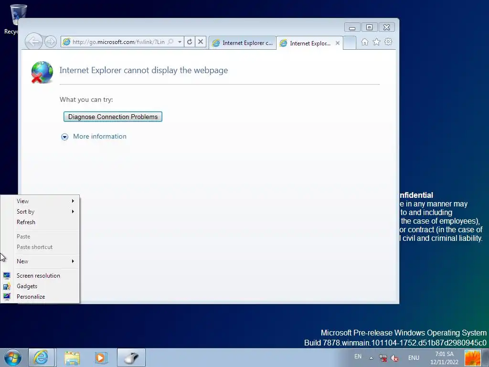Click the EN language indicator
489x367 pixels.
click(358, 356)
